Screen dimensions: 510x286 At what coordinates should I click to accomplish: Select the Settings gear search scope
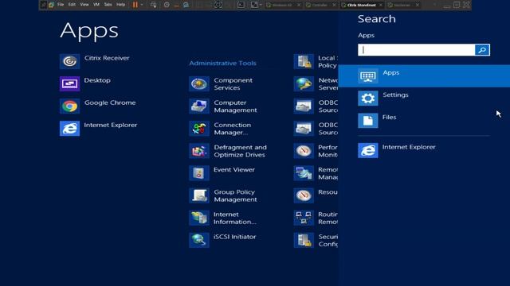point(368,99)
